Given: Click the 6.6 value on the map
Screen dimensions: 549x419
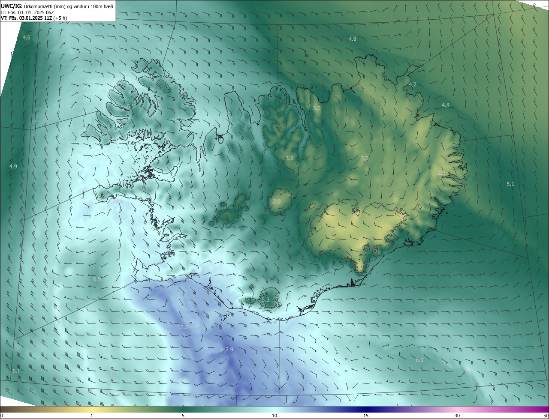Looking at the screenshot, I should (x=145, y=189).
